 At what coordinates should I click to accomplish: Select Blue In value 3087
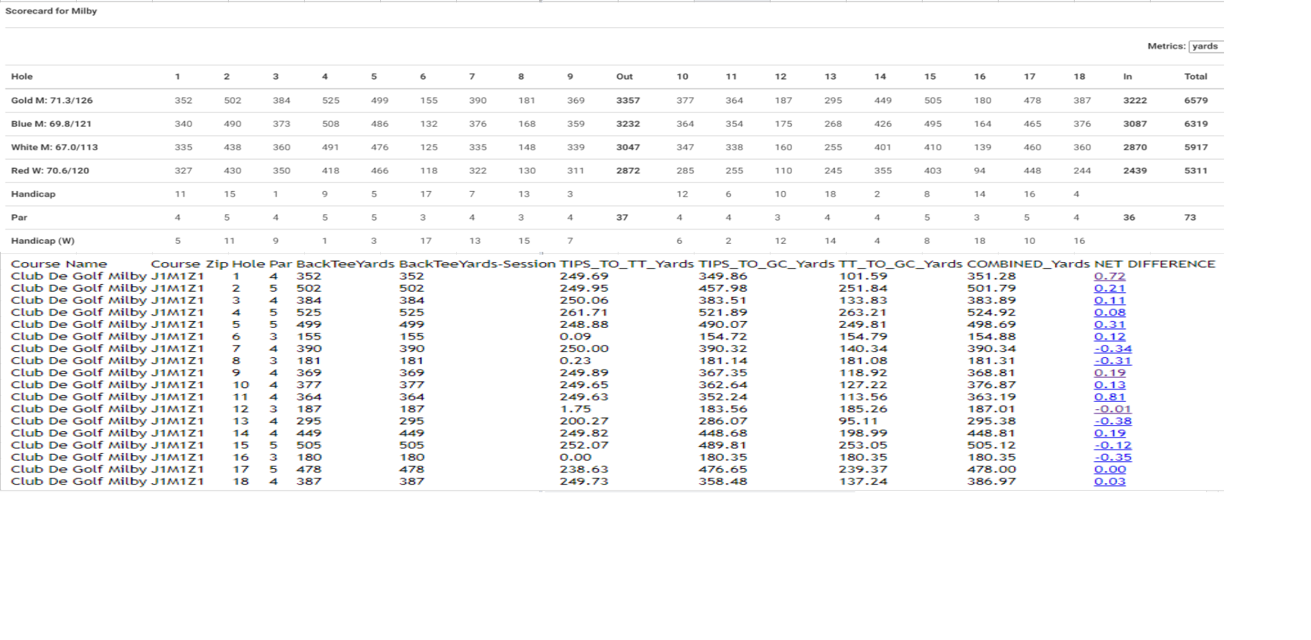[1135, 124]
